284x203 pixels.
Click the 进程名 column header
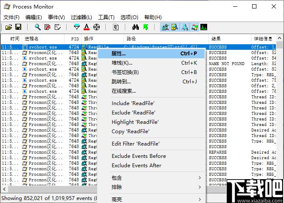tap(32, 39)
